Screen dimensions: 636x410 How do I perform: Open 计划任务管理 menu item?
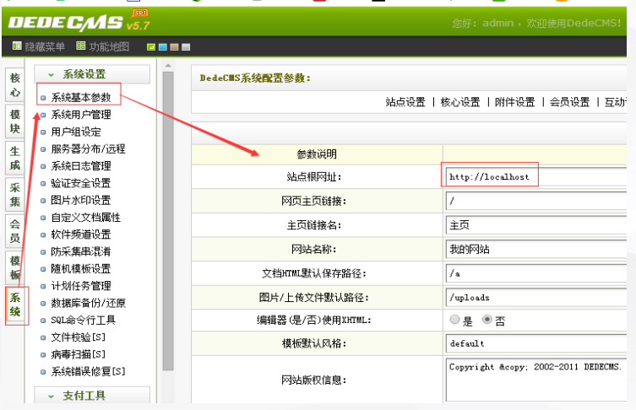81,286
